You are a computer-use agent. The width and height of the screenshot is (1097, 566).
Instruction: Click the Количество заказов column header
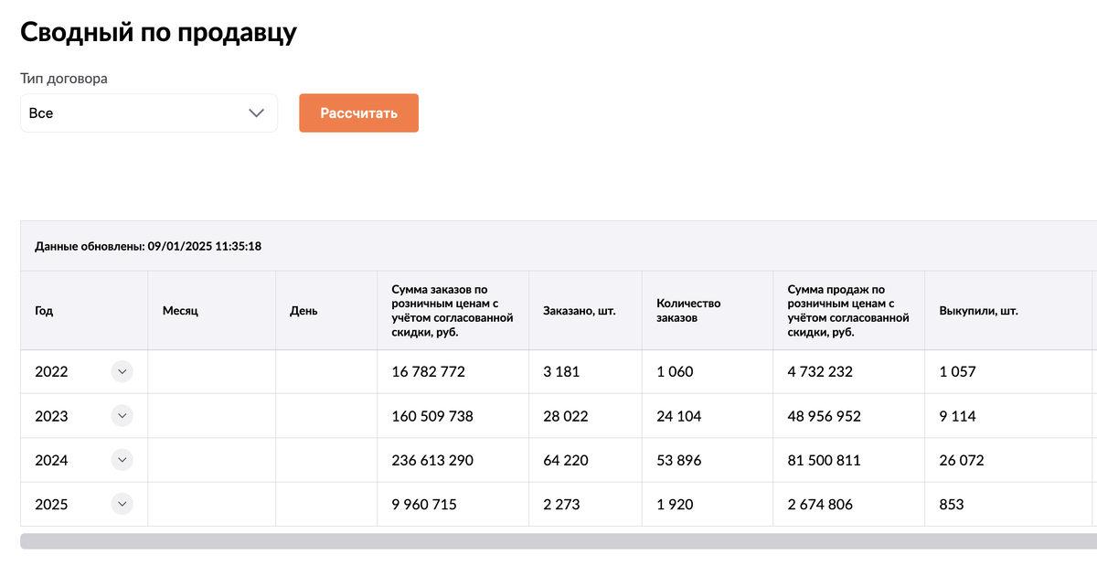click(x=688, y=311)
